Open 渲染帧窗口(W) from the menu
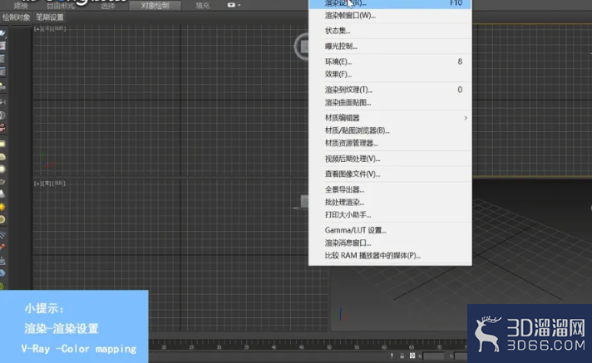This screenshot has height=363, width=592. coord(391,16)
